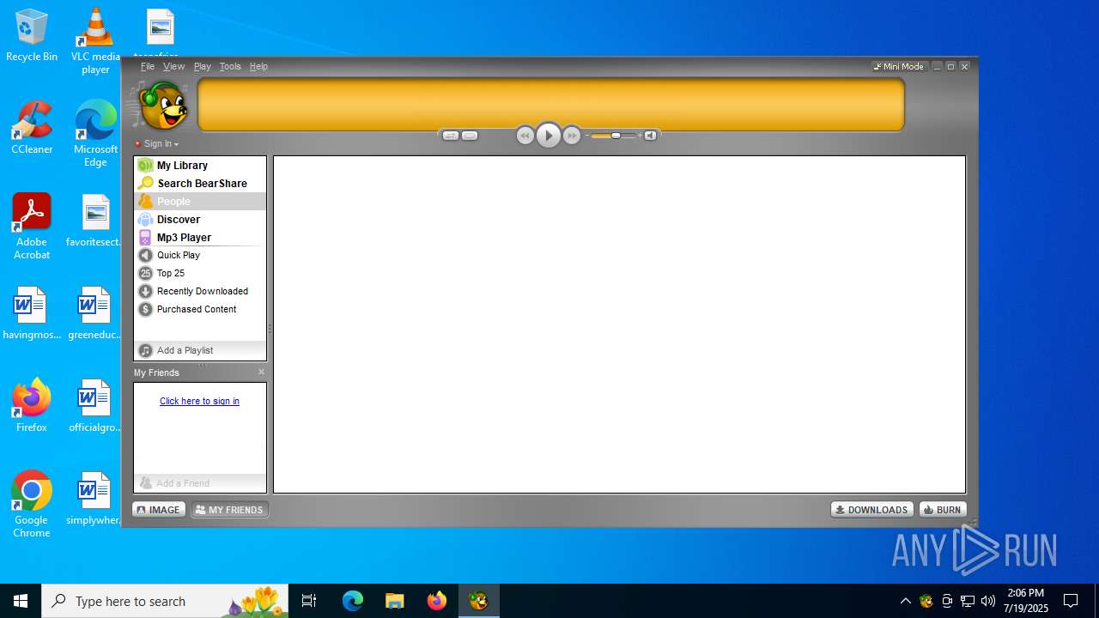Screen dimensions: 1099x618
Task: Select the officialgro Word document
Action: [95, 405]
